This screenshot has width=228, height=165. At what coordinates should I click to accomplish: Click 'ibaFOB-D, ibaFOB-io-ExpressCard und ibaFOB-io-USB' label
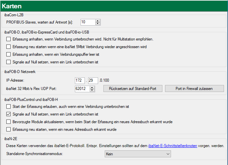point(47,32)
